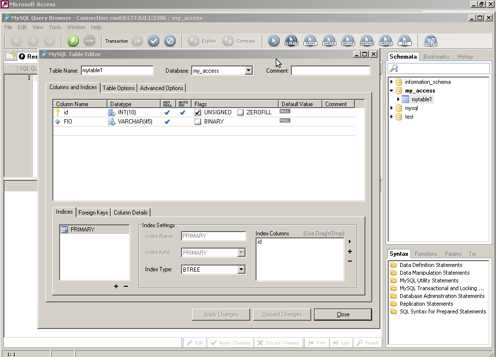This screenshot has width=496, height=357.
Task: Rollback transaction with cancel icon
Action: [170, 41]
